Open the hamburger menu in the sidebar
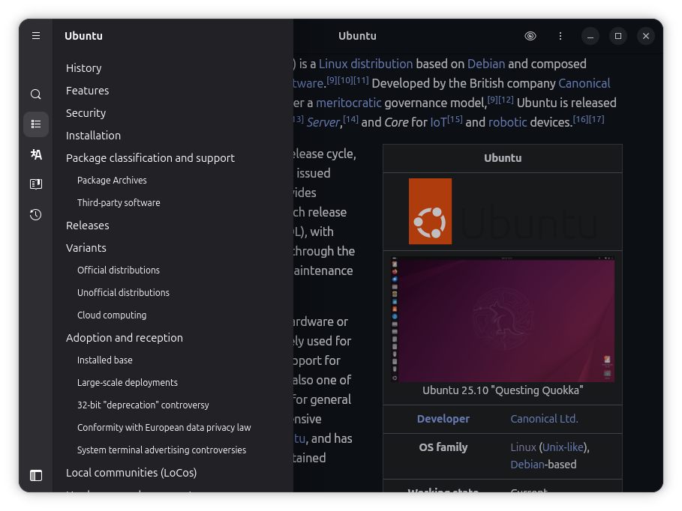 [36, 36]
